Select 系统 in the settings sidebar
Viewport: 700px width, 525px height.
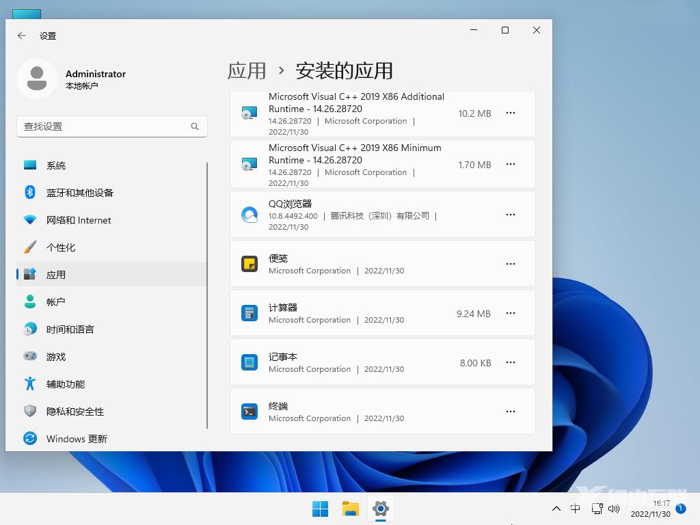click(x=56, y=165)
